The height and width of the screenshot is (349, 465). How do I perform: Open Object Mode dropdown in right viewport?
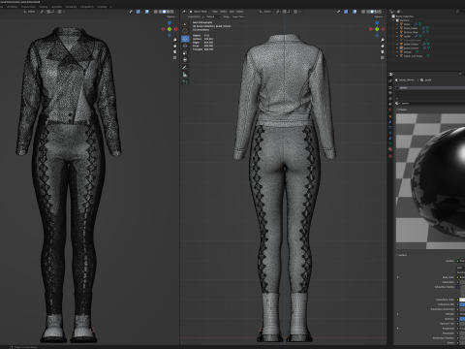pyautogui.click(x=199, y=12)
